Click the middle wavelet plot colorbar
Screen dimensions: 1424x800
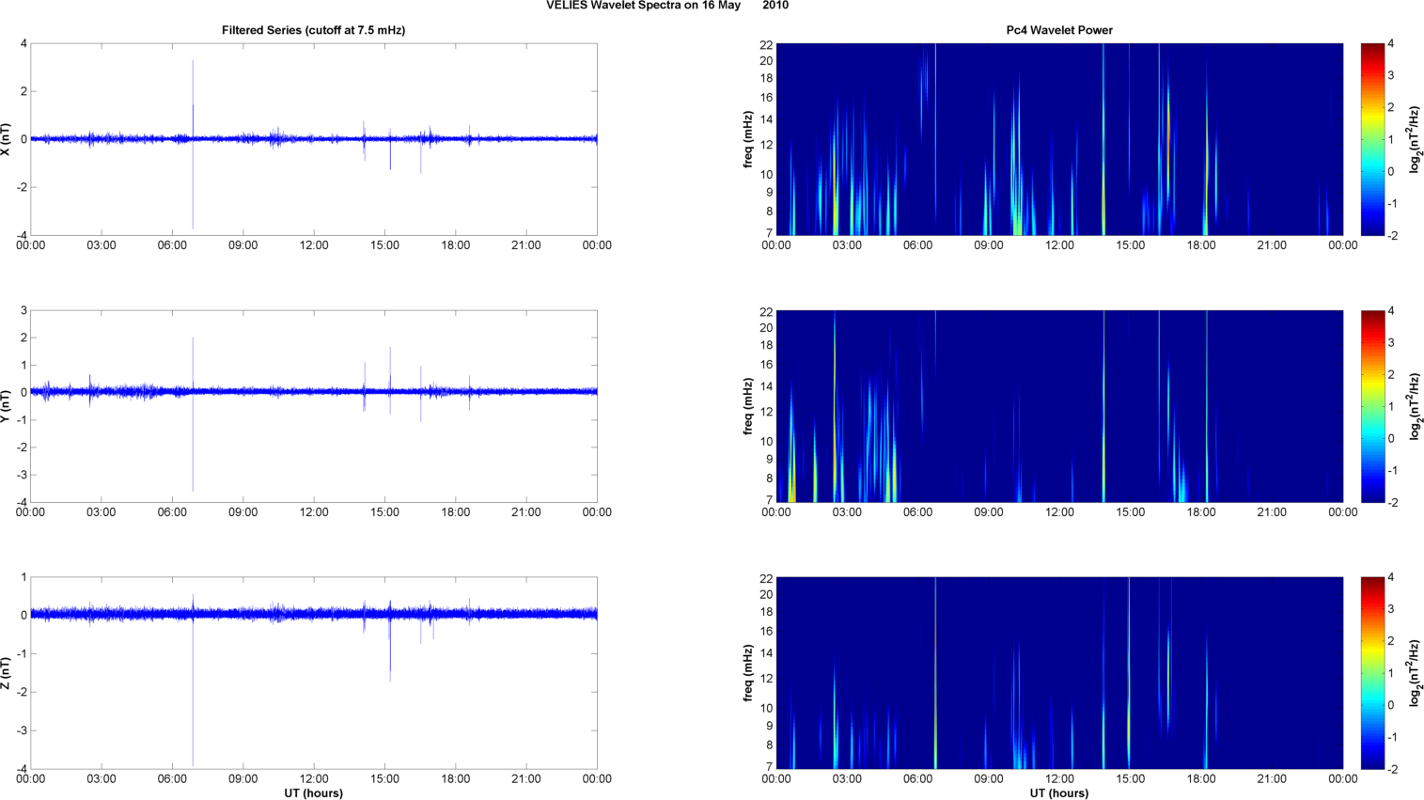1372,406
